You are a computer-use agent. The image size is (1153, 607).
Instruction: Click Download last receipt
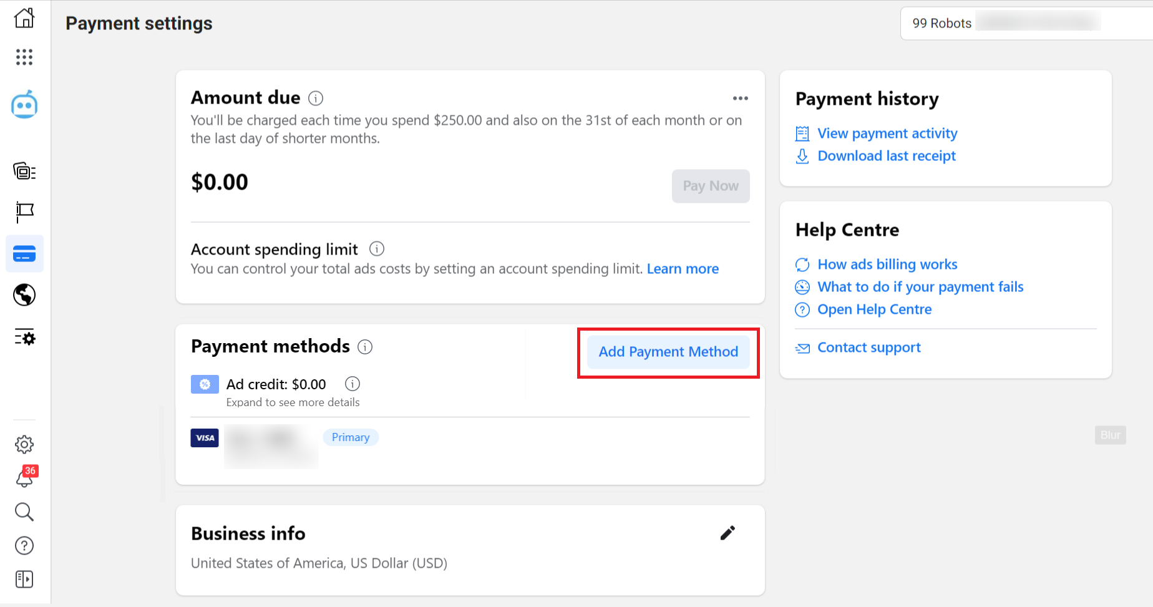[x=887, y=155]
